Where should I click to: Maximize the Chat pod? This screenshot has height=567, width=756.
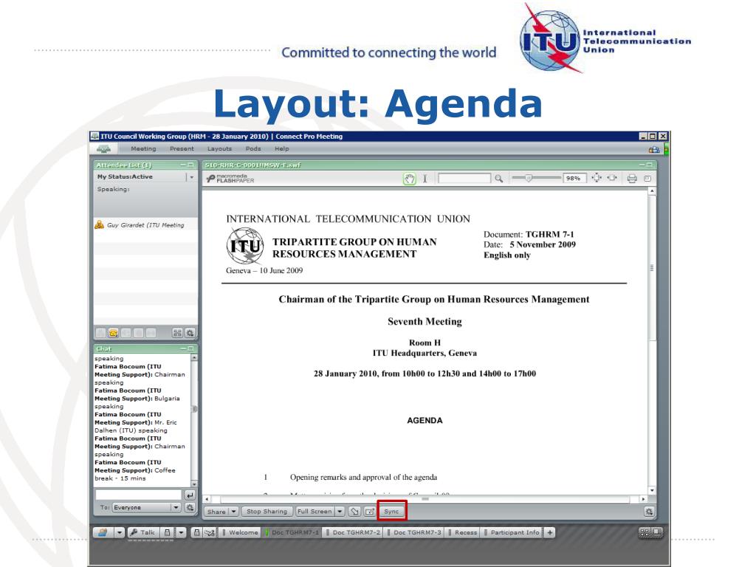coord(191,348)
